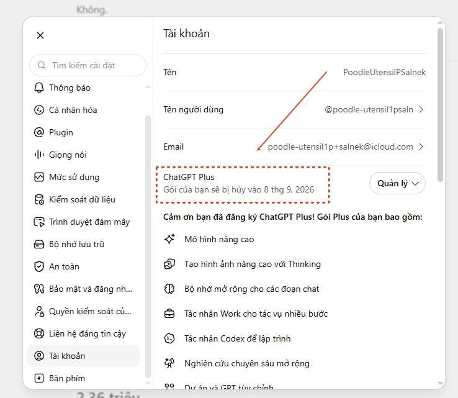Click the main panel scrollbar thumb
The height and width of the screenshot is (398, 458).
(441, 105)
